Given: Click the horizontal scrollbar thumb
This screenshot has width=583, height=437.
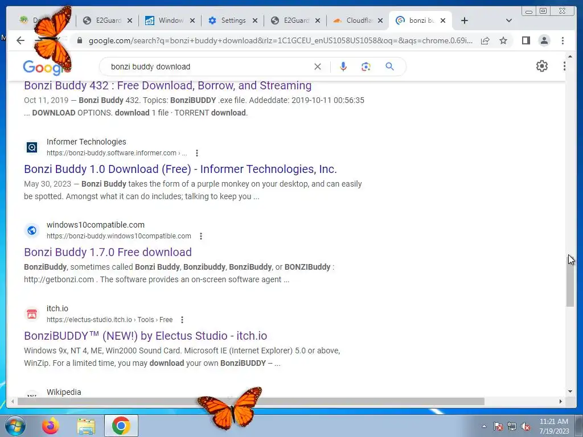Looking at the screenshot, I should [x=251, y=401].
